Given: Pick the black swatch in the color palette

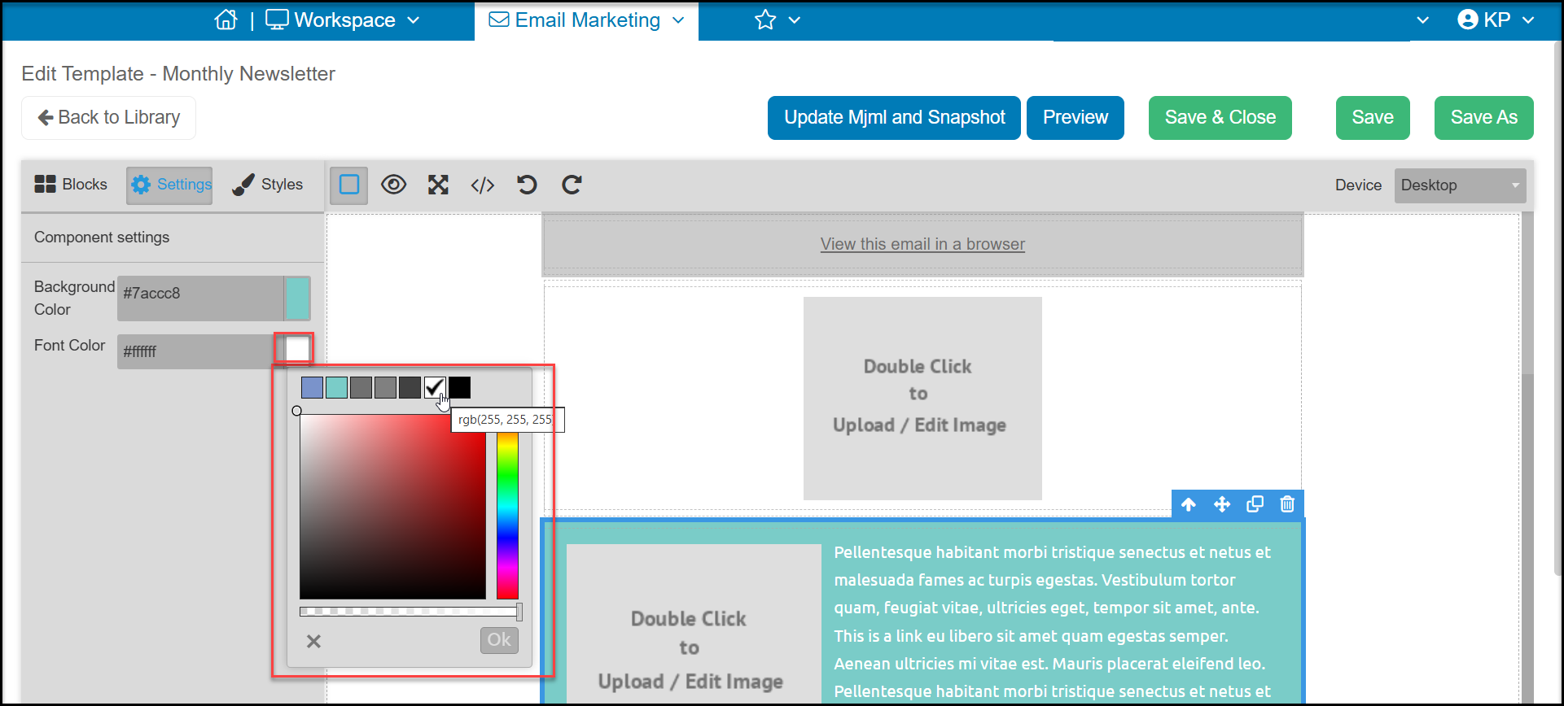Looking at the screenshot, I should (459, 388).
